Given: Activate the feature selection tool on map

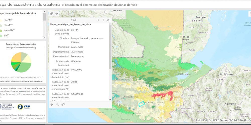Looking at the screenshot, I should (x=52, y=14).
